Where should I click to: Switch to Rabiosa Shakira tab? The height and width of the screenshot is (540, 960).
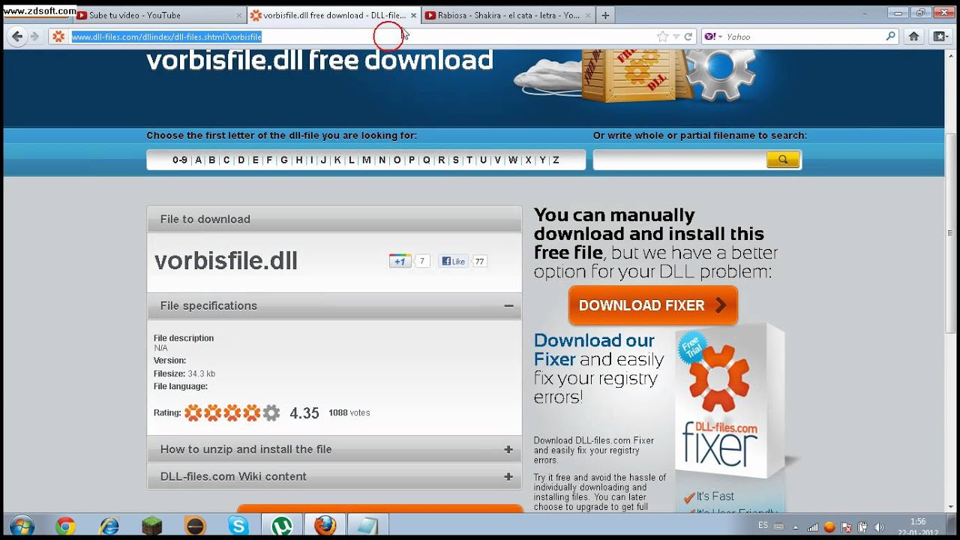(x=508, y=15)
